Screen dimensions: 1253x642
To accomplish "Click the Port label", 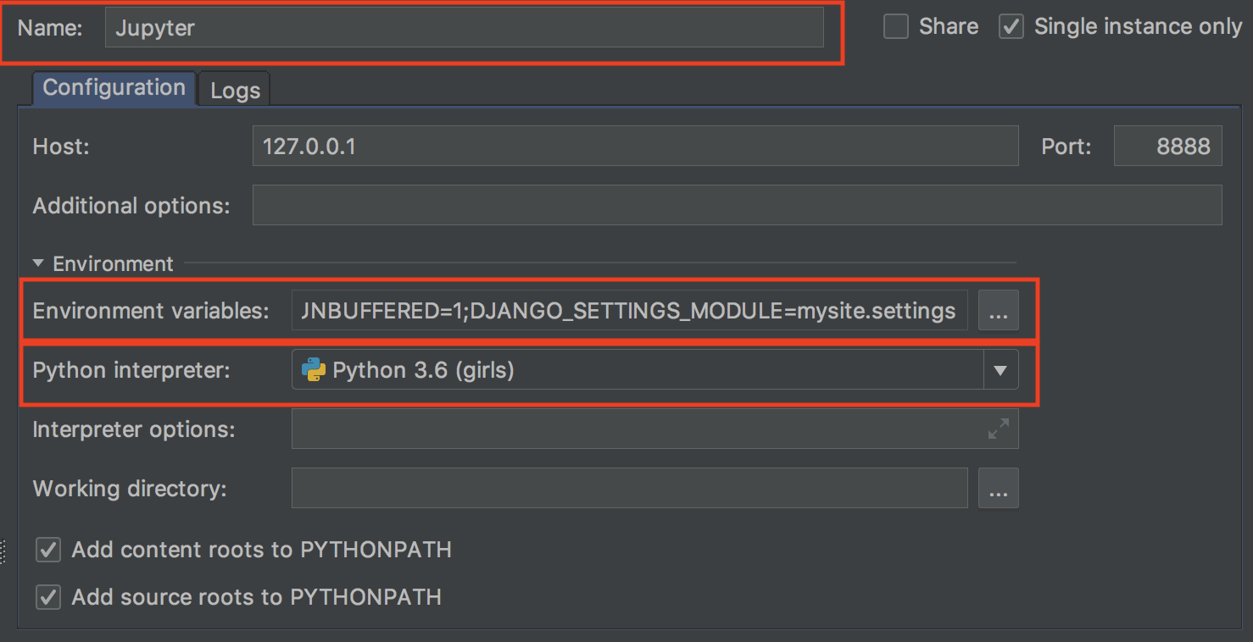I will point(1066,147).
